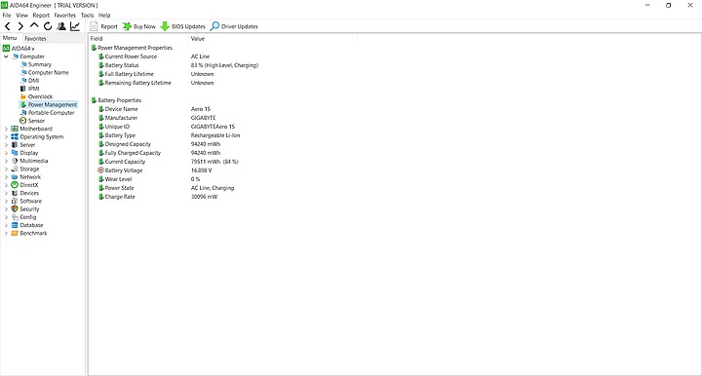Screen dimensions: 702x376
Task: Select Portable Computer in the tree
Action: pyautogui.click(x=48, y=113)
